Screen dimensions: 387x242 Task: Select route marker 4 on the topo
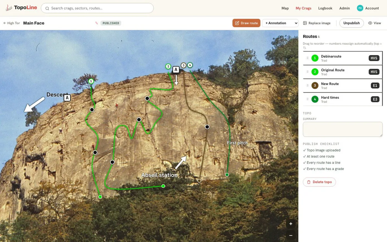pyautogui.click(x=190, y=65)
